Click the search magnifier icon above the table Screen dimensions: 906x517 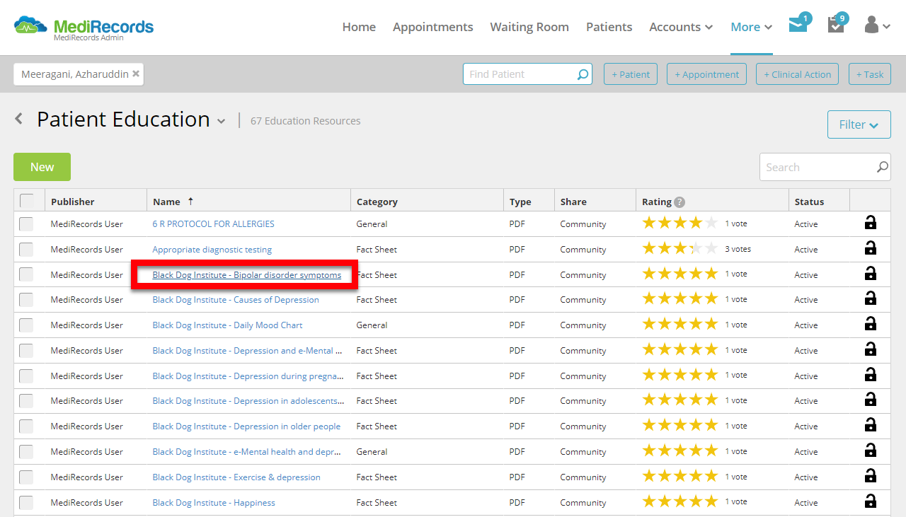click(882, 168)
